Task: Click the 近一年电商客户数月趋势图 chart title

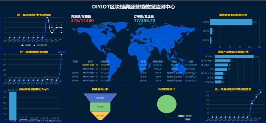Action: tap(34, 15)
